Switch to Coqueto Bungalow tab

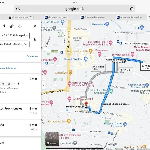(x=93, y=17)
